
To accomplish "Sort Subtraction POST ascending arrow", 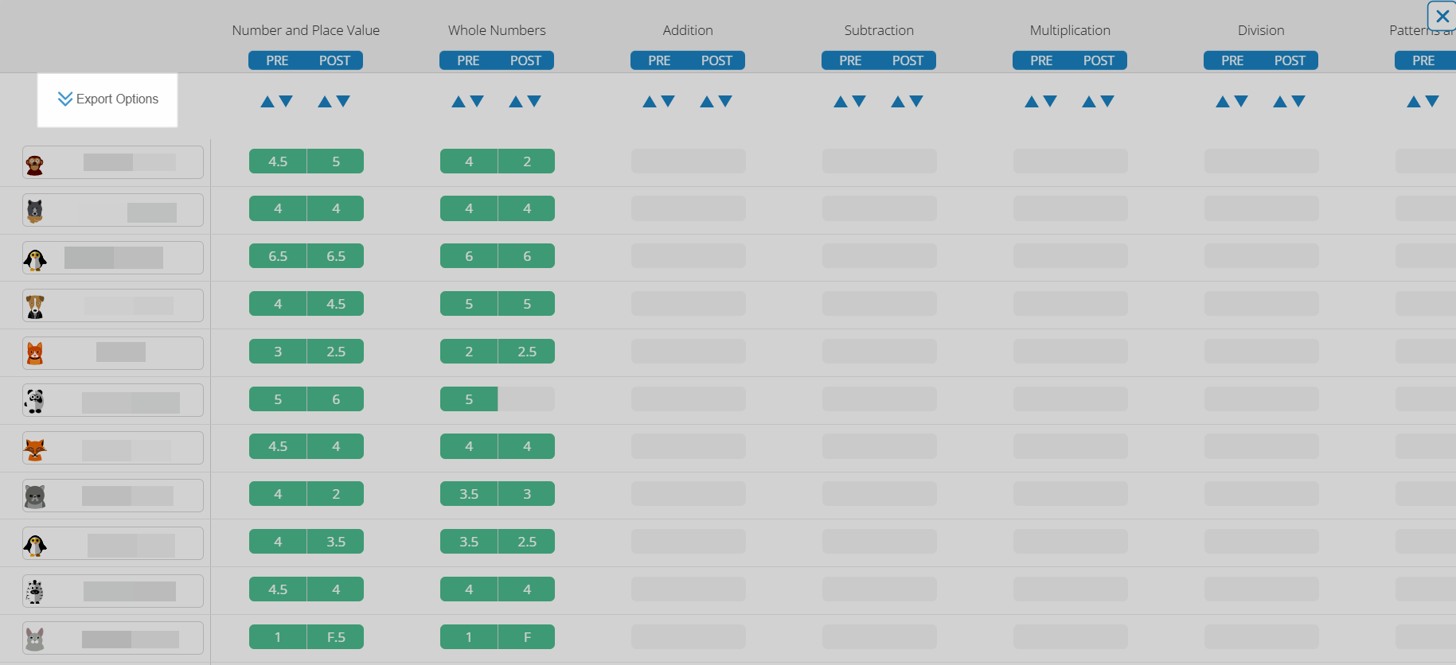I will 898,101.
